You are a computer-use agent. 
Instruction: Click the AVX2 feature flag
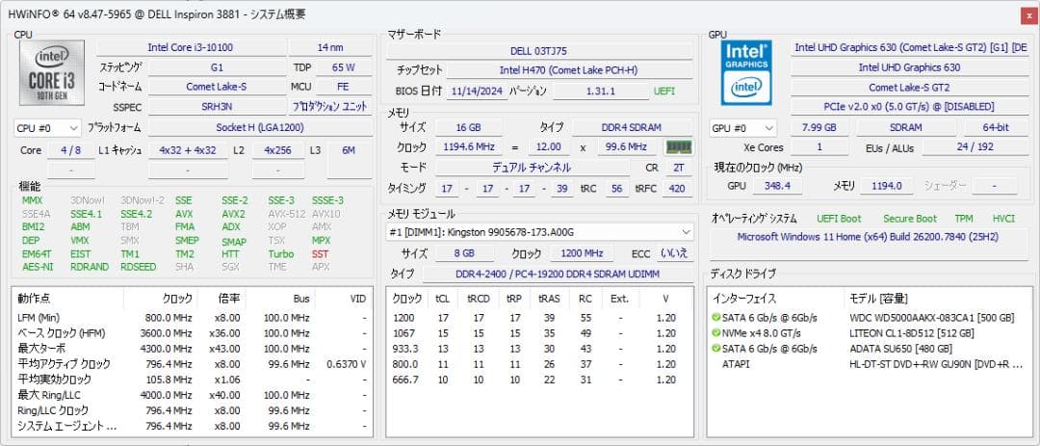[x=233, y=215]
